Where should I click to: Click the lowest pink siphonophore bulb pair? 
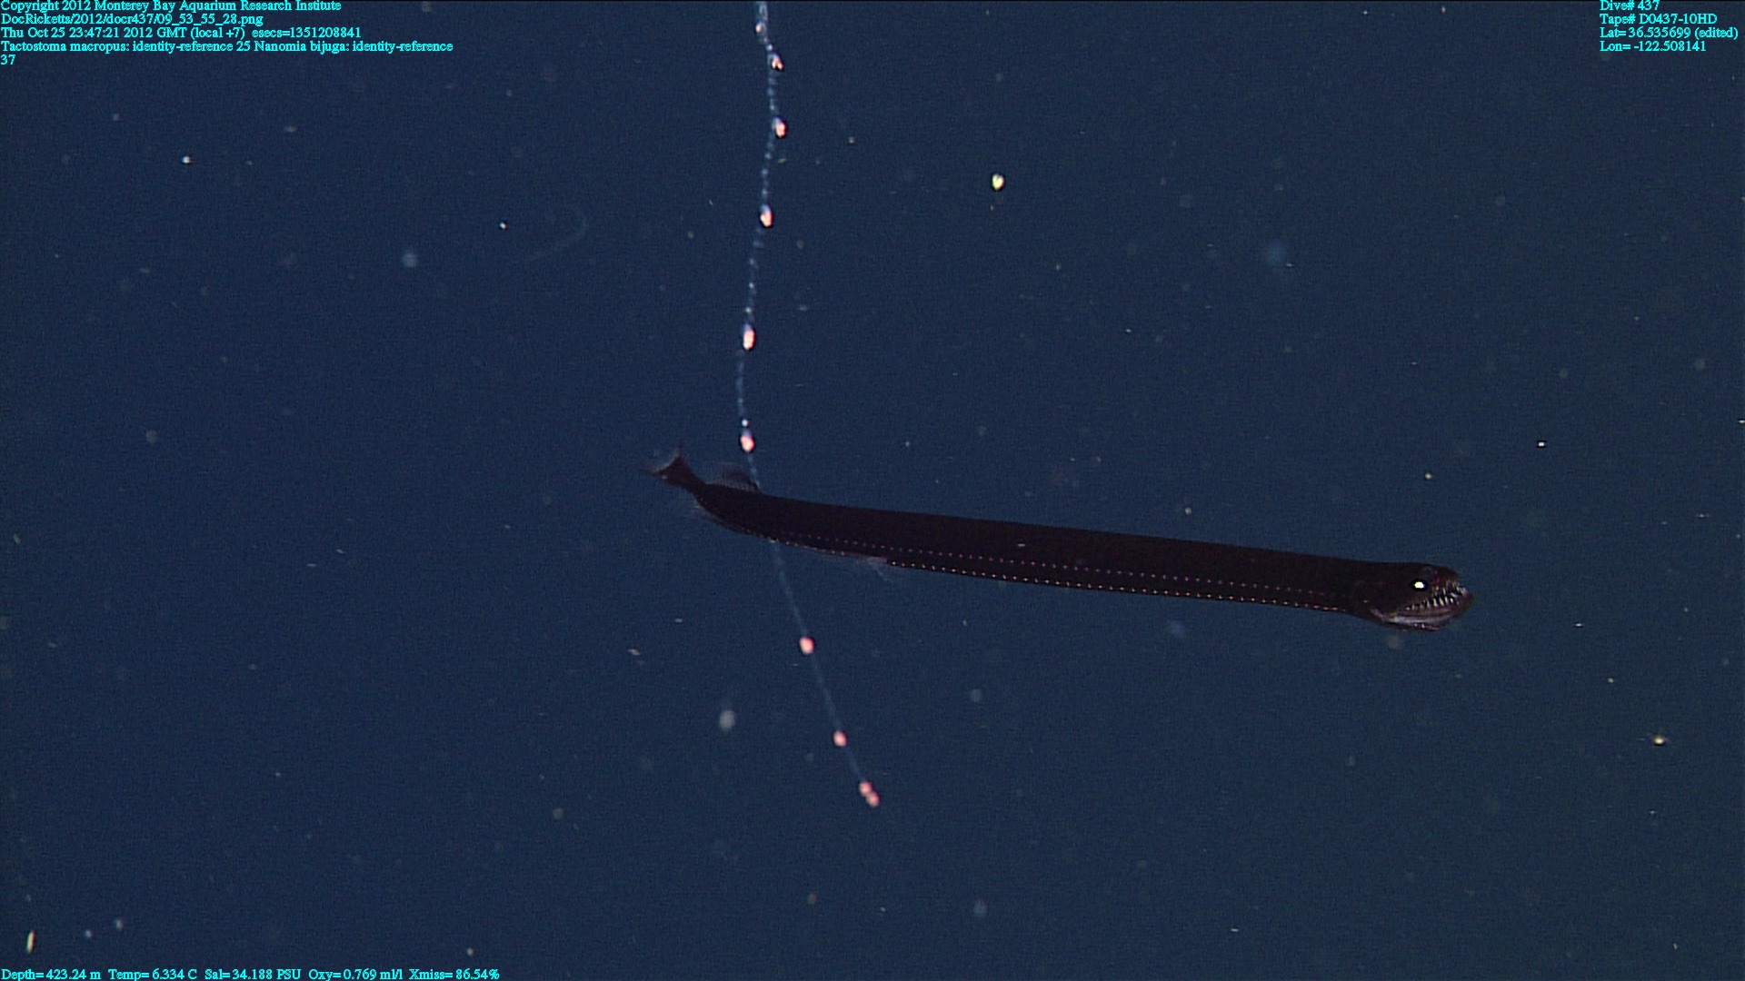coord(869,794)
